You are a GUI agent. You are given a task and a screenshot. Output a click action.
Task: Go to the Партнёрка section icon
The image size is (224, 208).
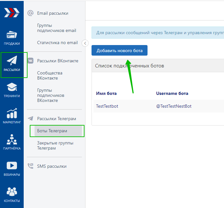pyautogui.click(x=12, y=140)
